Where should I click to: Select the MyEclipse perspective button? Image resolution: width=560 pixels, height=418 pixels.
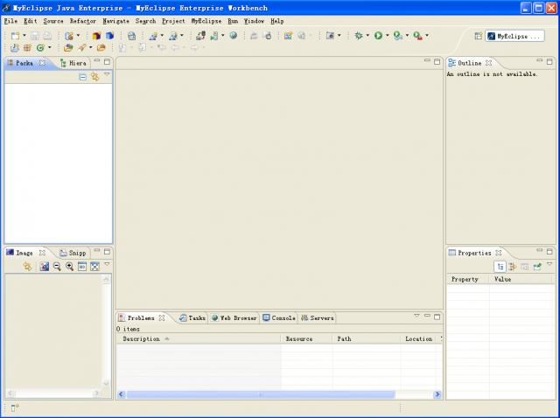(x=514, y=36)
